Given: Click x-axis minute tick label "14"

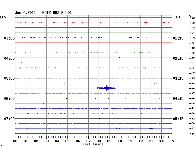Looking at the screenshot, I should (161, 141).
